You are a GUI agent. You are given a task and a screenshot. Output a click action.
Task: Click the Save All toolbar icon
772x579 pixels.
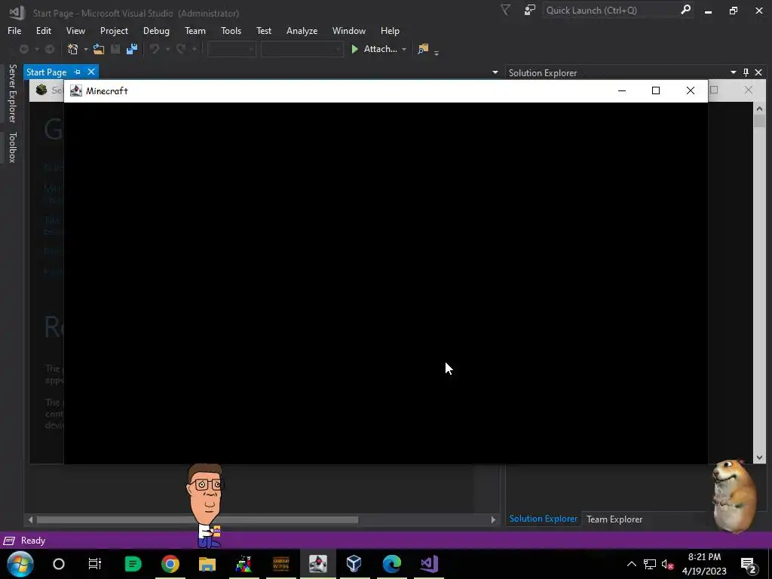click(x=132, y=49)
